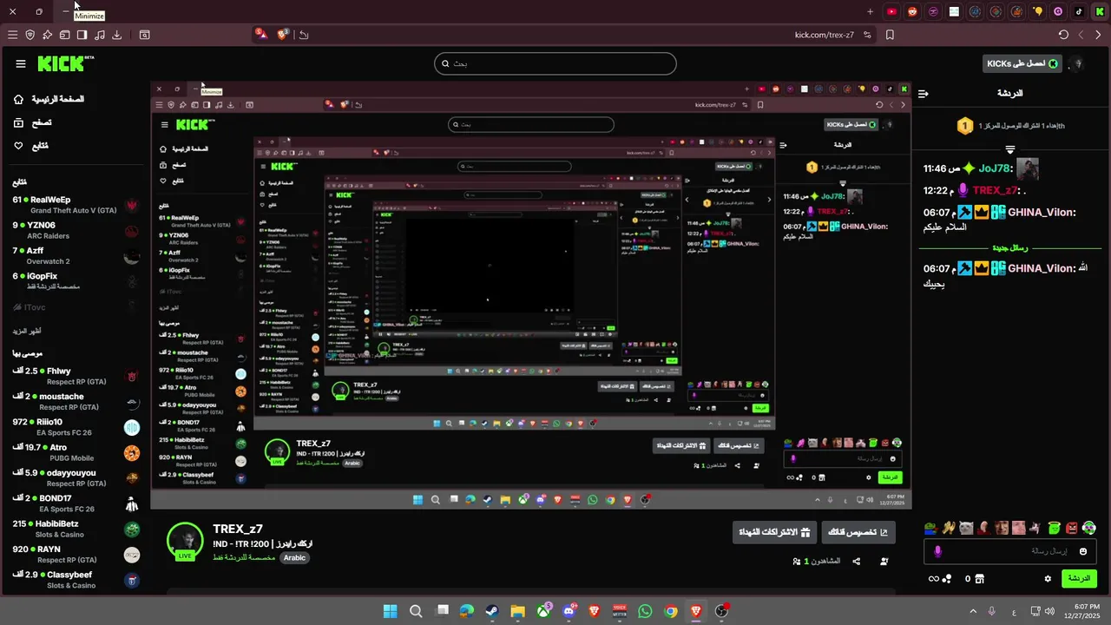Switch to the YouTube tab
Viewport: 1111px width, 625px height.
[x=891, y=11]
